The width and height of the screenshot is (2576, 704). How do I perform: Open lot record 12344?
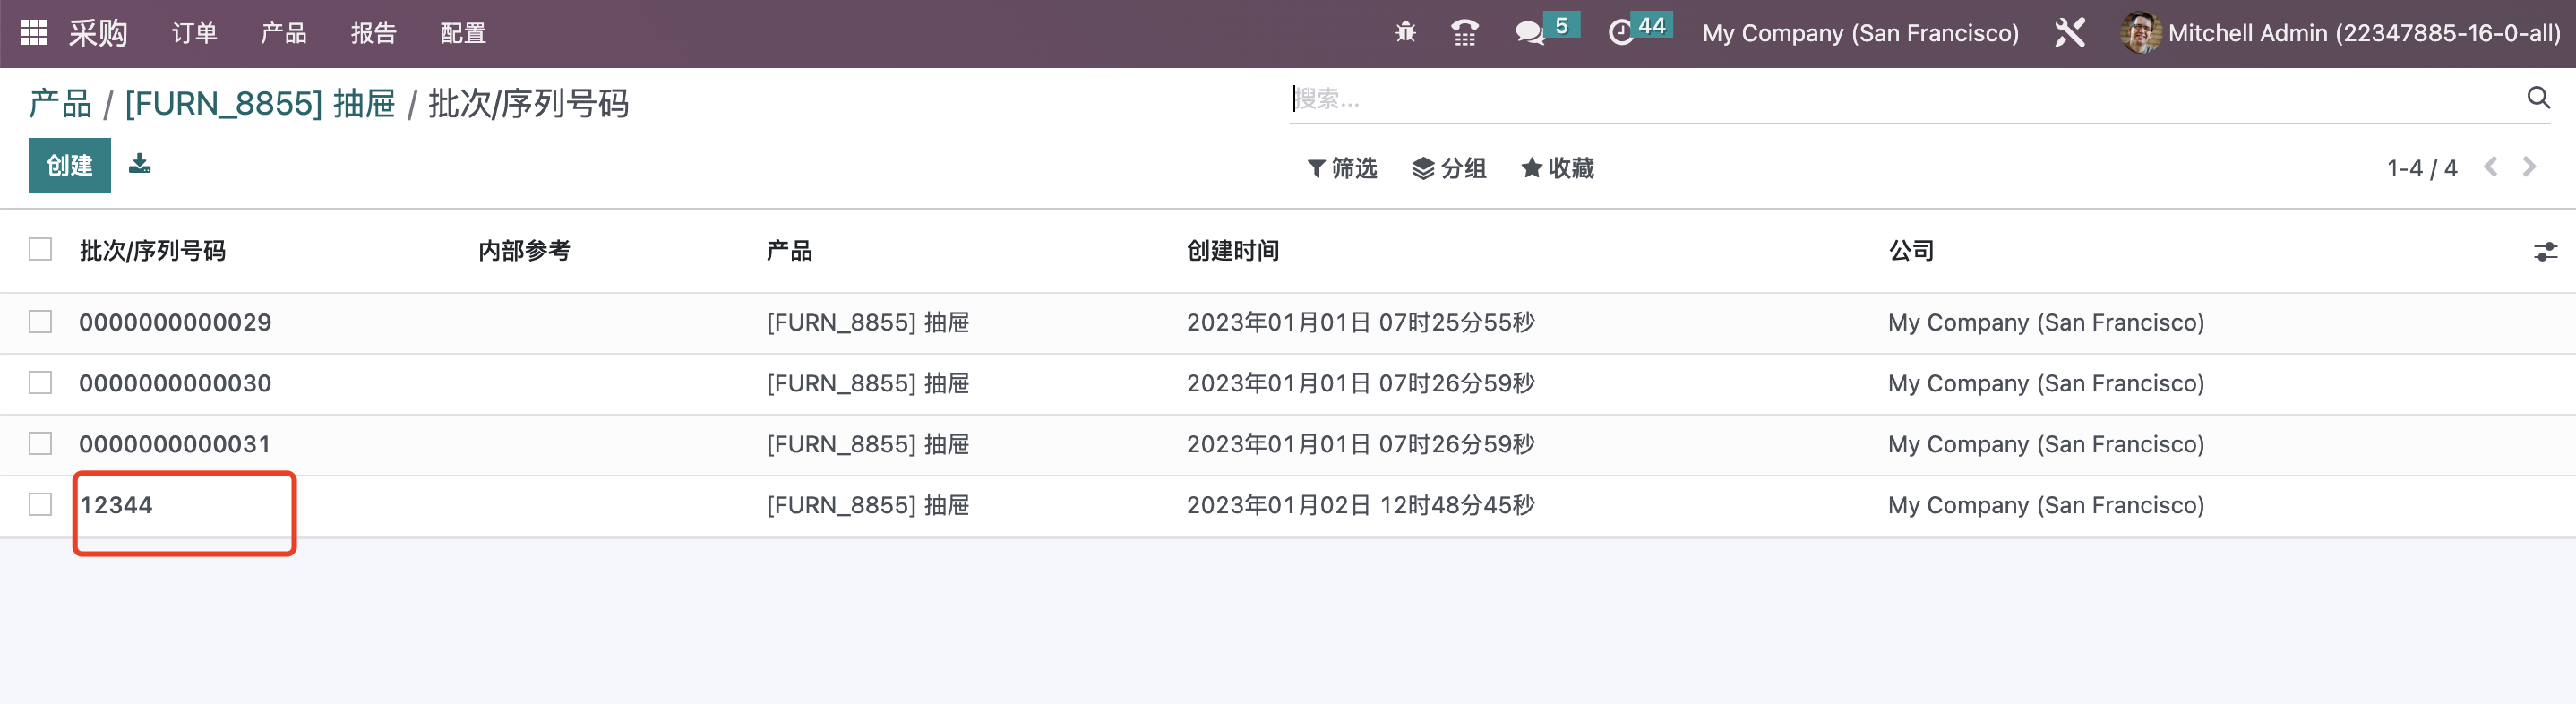pyautogui.click(x=116, y=505)
